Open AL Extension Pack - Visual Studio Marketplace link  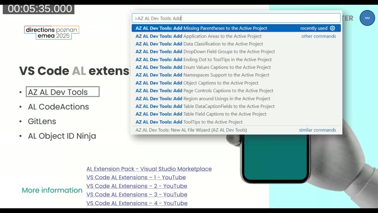coord(149,169)
